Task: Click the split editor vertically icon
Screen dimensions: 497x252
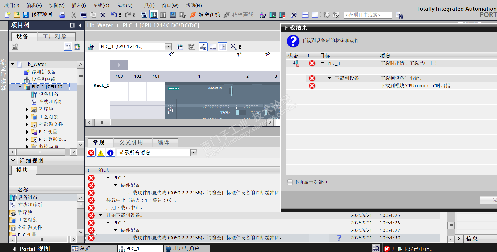Action: click(x=315, y=15)
